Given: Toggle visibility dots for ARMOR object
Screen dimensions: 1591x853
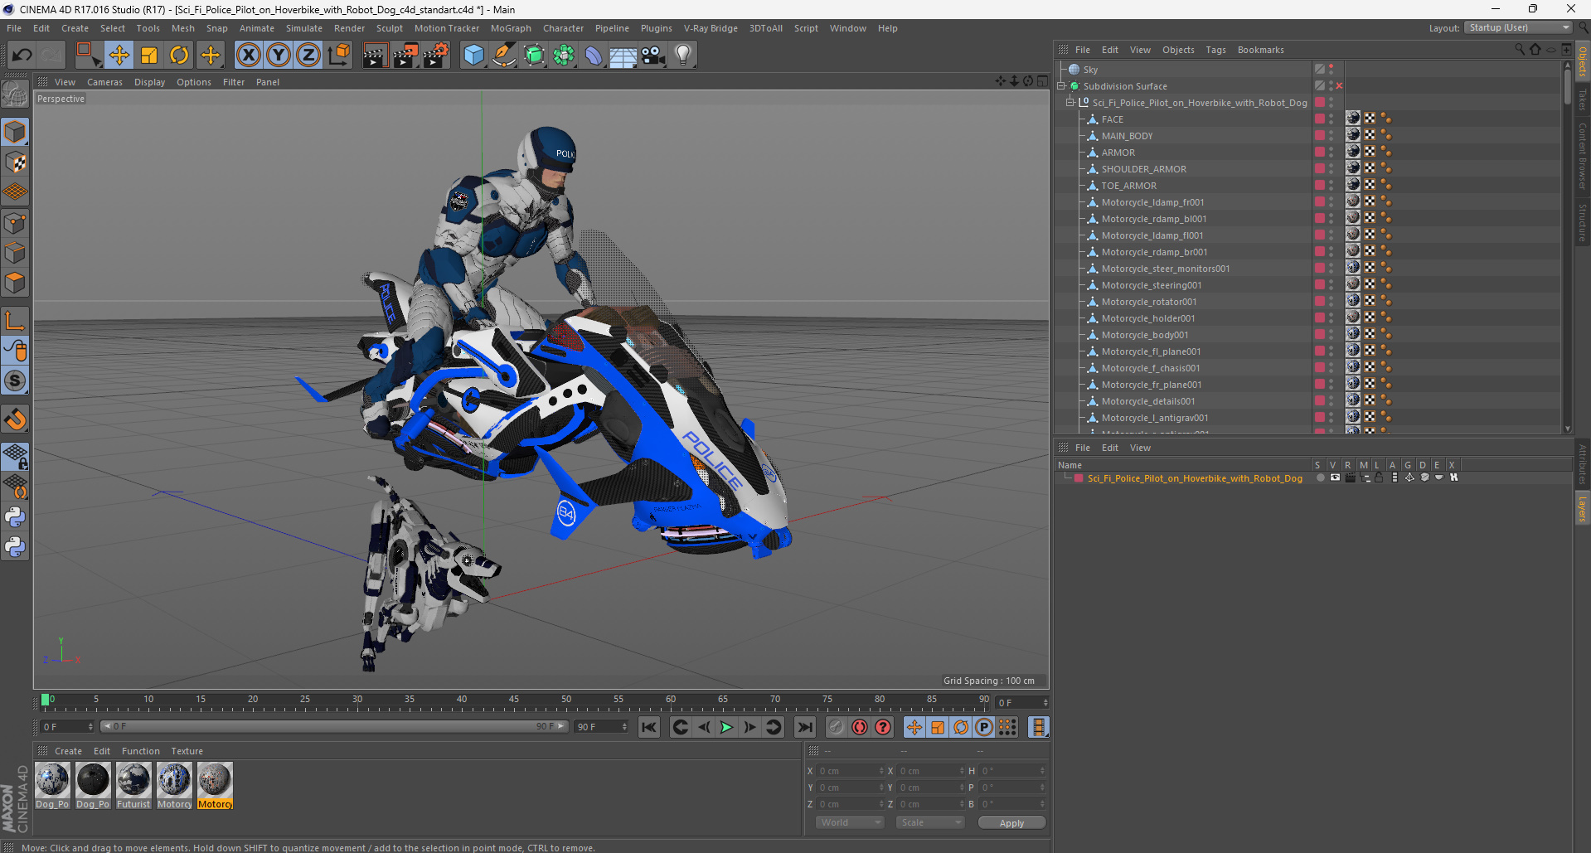Looking at the screenshot, I should pyautogui.click(x=1331, y=153).
